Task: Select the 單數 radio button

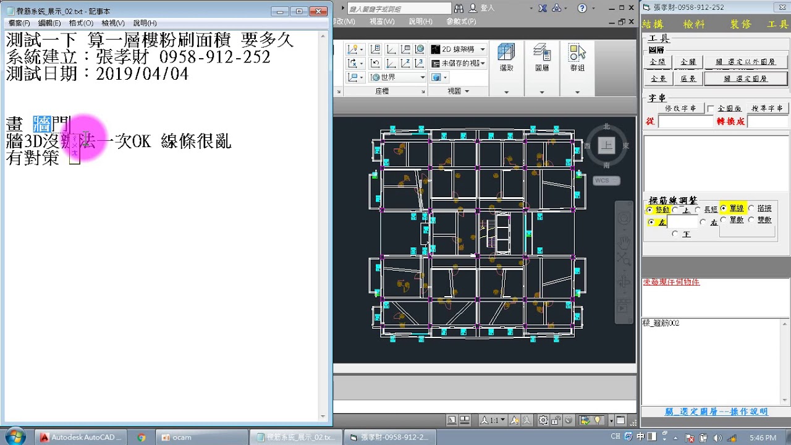Action: click(x=724, y=220)
